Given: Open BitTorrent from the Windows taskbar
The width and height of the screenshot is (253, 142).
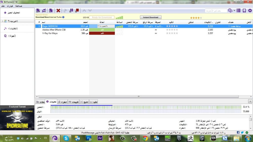Looking at the screenshot, I should click(x=55, y=138).
